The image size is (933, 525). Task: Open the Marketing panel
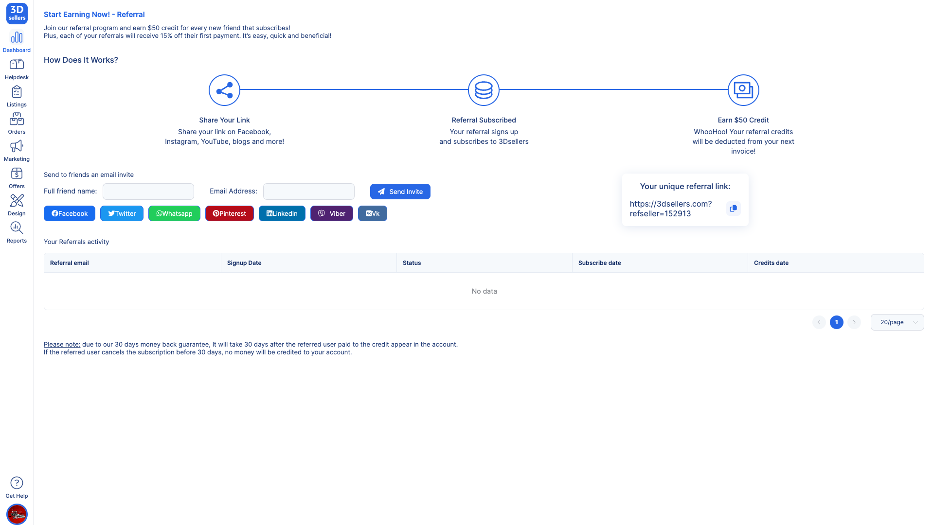(17, 150)
